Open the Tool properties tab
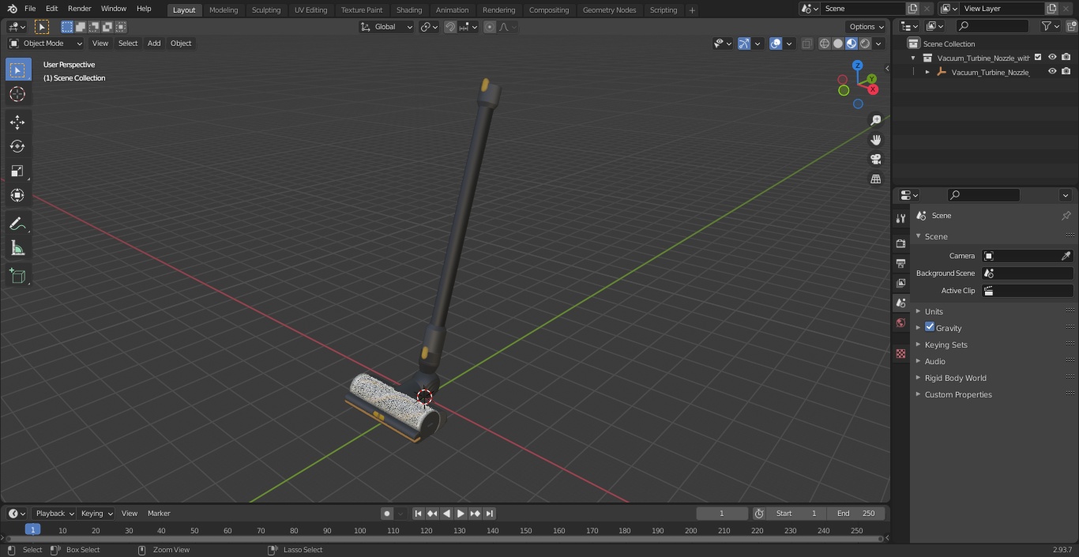Viewport: 1079px width, 557px height. [x=900, y=218]
